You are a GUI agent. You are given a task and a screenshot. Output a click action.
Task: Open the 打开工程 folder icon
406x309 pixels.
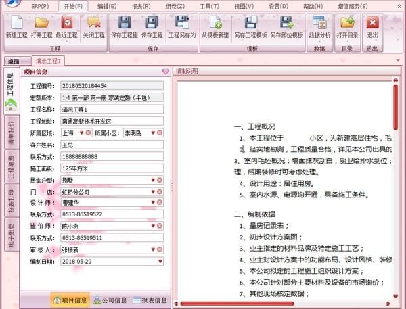point(42,22)
